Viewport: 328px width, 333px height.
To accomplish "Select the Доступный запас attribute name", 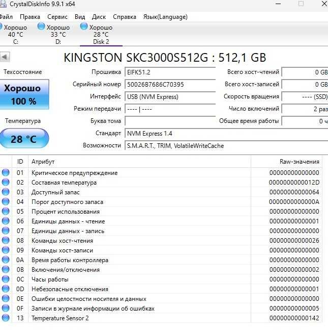I will click(55, 192).
